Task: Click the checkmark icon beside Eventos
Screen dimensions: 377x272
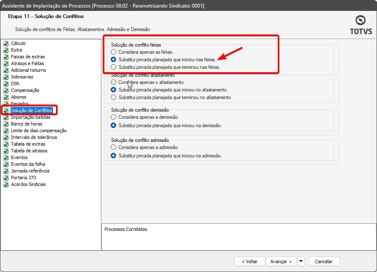Action: point(6,157)
